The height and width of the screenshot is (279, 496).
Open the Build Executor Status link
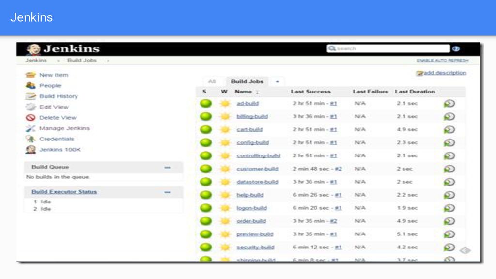click(64, 192)
